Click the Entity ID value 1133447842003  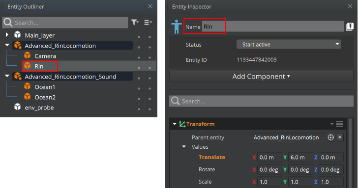(256, 60)
